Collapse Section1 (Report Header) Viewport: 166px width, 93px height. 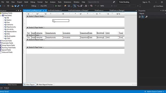[27, 16]
